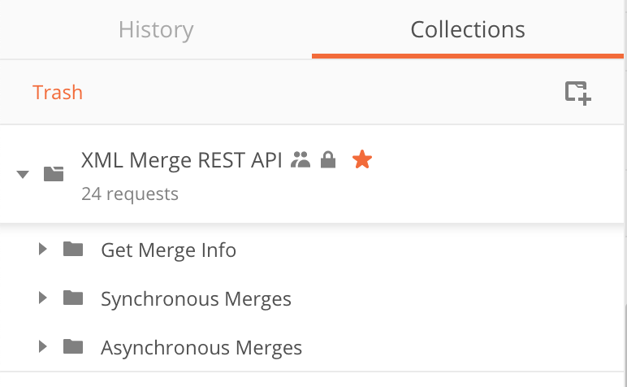Click the shared team people icon

click(301, 161)
